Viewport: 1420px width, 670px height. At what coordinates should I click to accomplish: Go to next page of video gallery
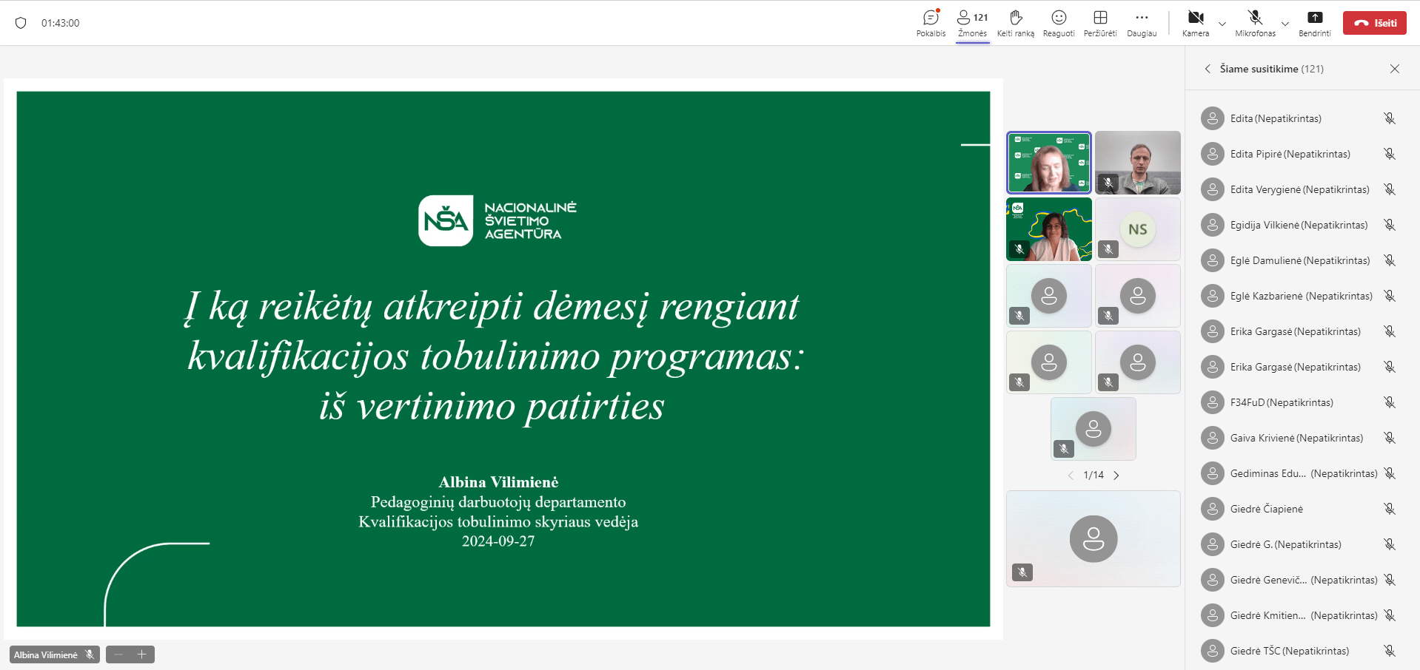pyautogui.click(x=1116, y=476)
